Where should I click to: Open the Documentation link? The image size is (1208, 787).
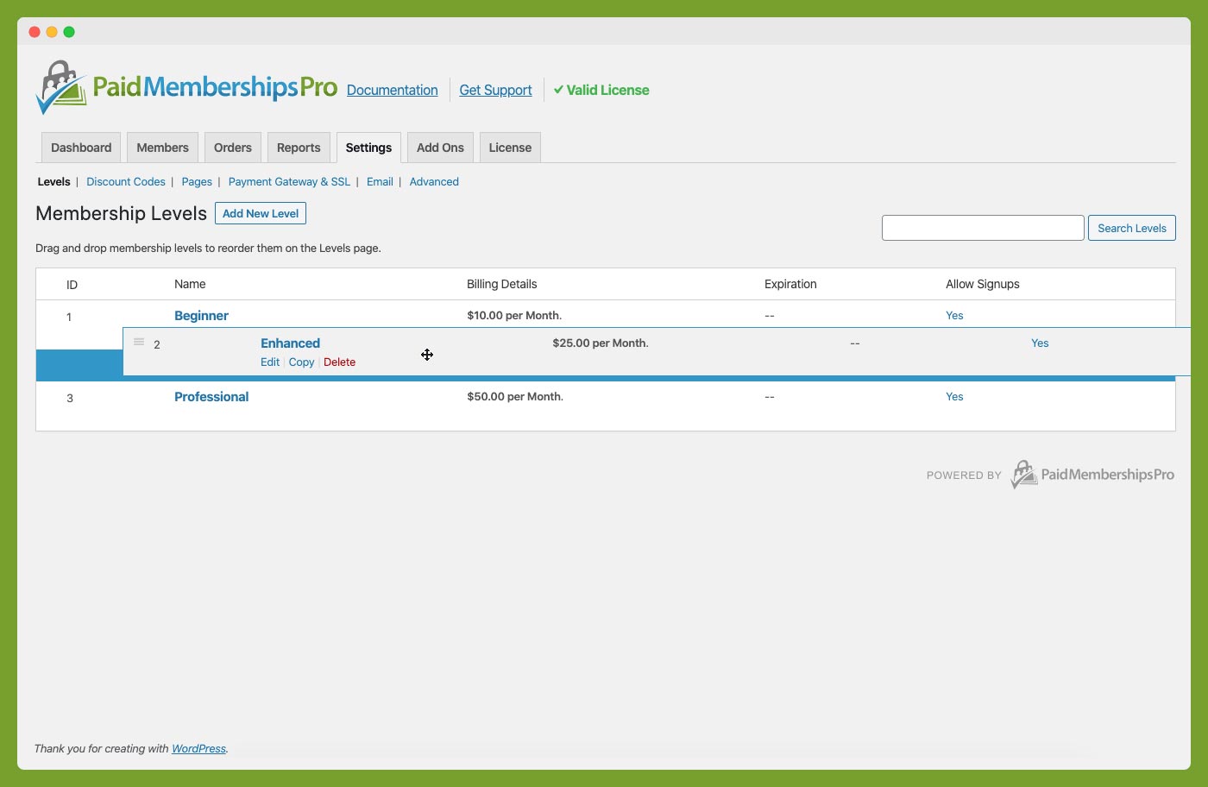(x=392, y=90)
